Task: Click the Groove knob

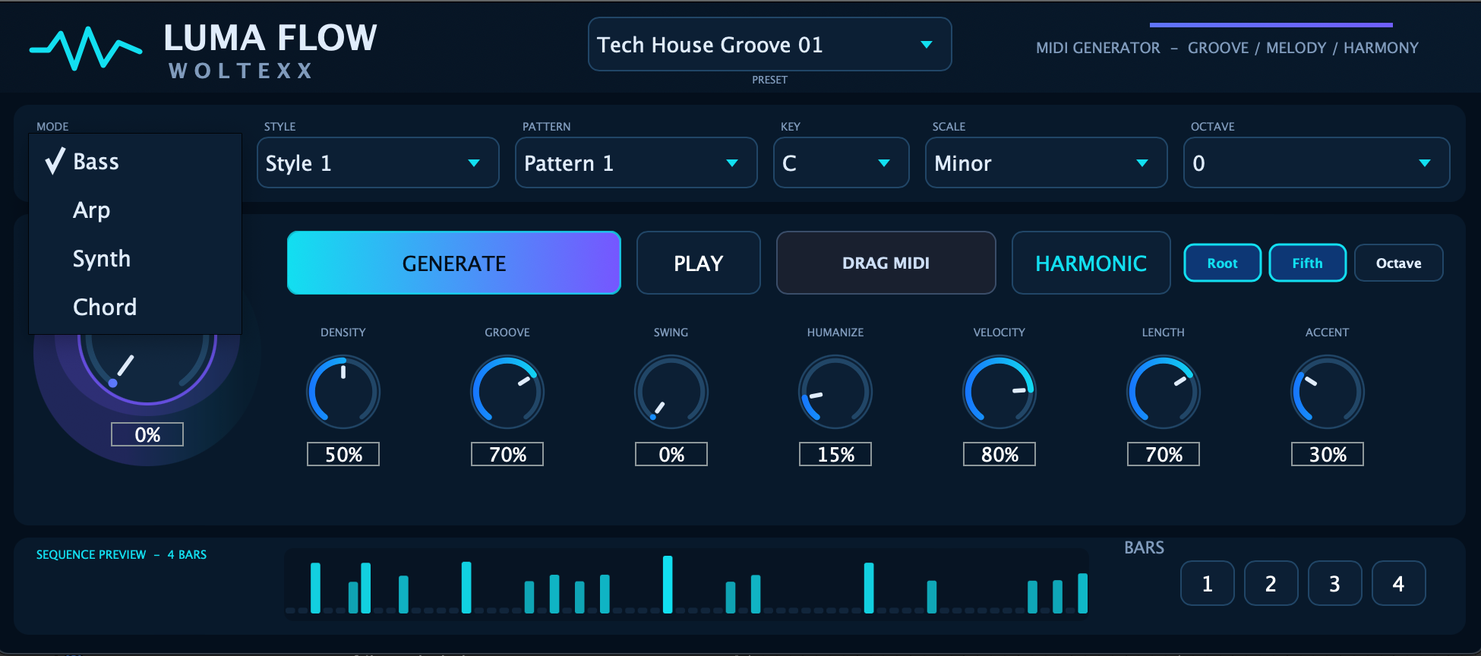Action: [x=507, y=393]
